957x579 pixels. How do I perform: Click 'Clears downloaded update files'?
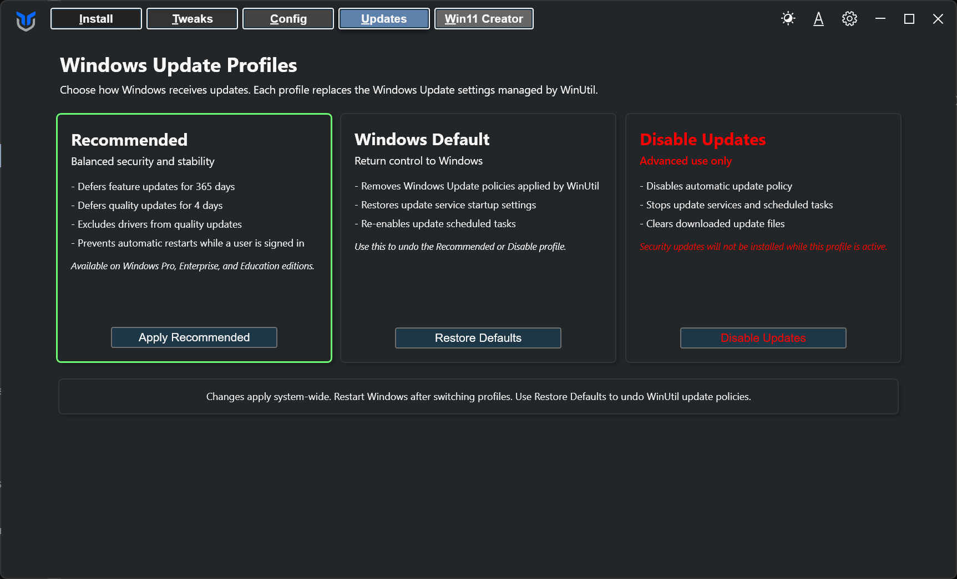coord(712,224)
